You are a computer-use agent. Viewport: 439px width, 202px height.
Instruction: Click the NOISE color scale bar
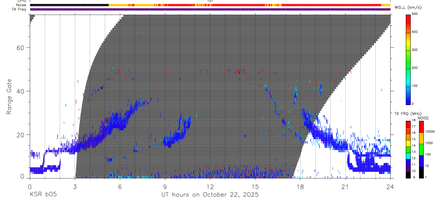(421, 149)
